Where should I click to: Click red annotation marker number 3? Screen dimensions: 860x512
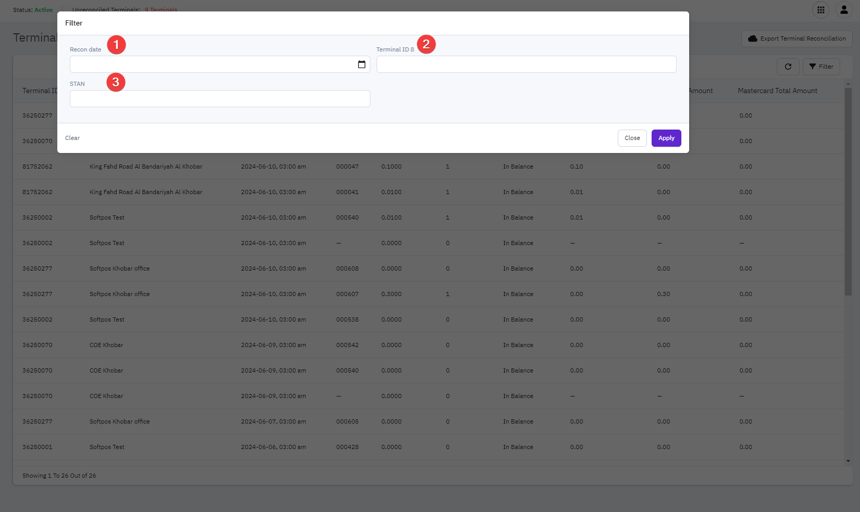(x=116, y=82)
